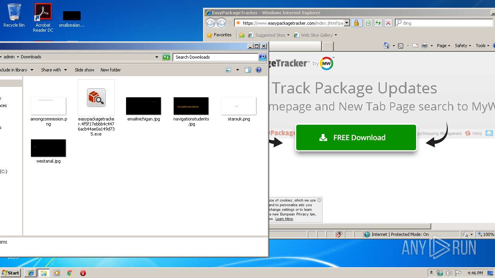This screenshot has height=278, width=495.
Task: Open the view options dropdown arrow in Explorer
Action: [x=237, y=70]
